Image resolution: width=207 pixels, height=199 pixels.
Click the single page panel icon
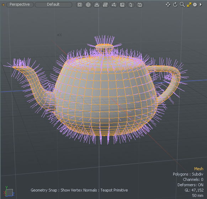coord(131,5)
